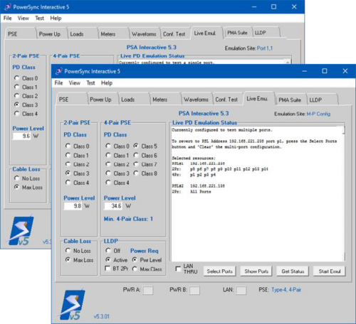Choose 4-Pair PSE Class 2 radio button
Viewport: 356px width, 324px height.
[x=108, y=164]
